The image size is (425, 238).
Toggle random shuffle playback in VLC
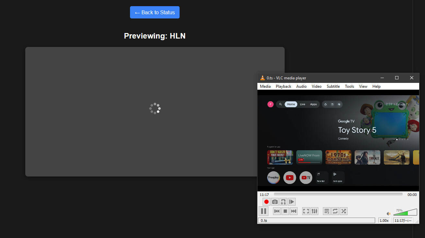tap(344, 211)
